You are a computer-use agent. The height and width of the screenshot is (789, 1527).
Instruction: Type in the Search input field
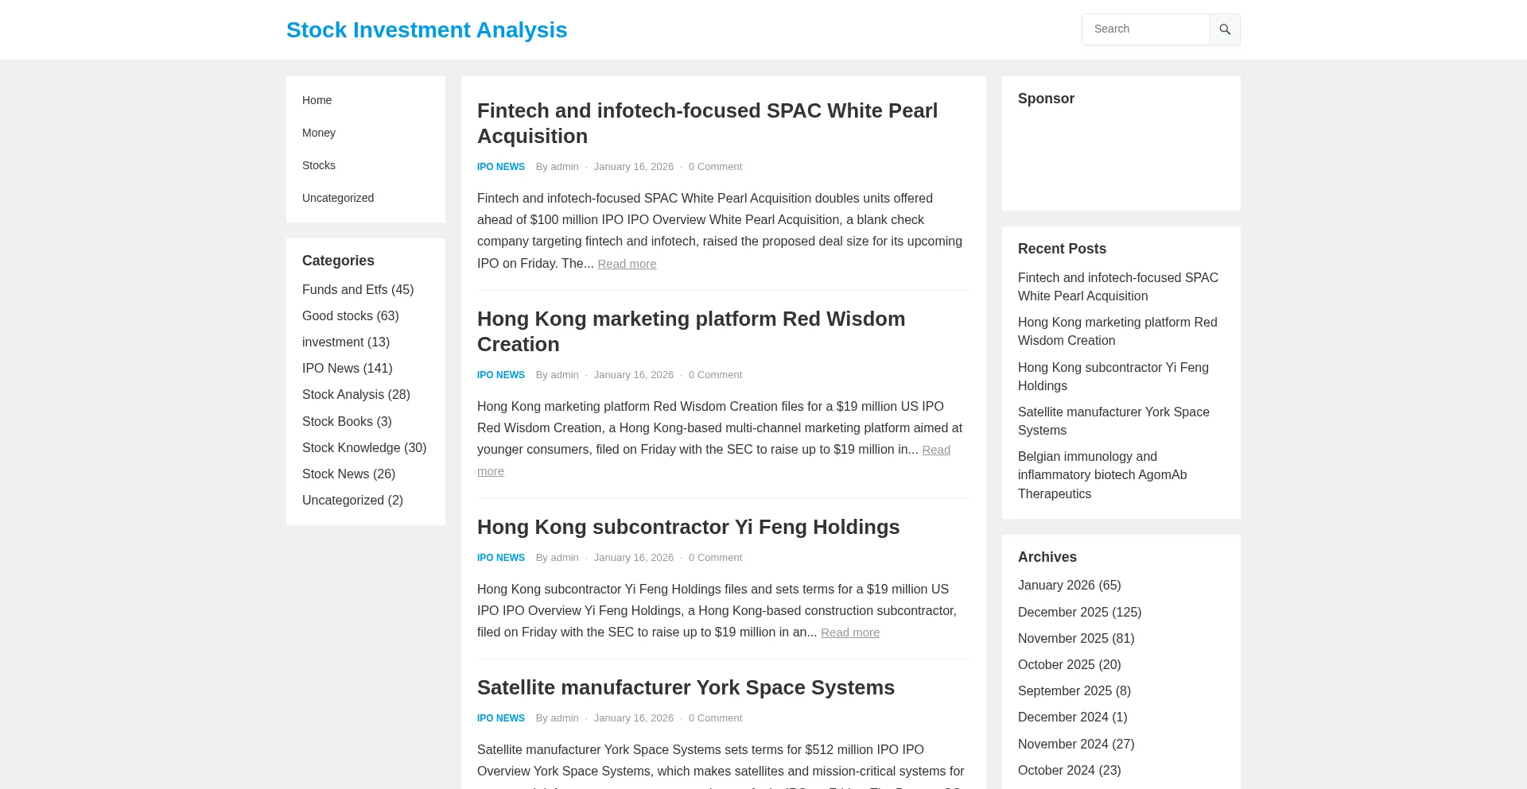(1146, 29)
